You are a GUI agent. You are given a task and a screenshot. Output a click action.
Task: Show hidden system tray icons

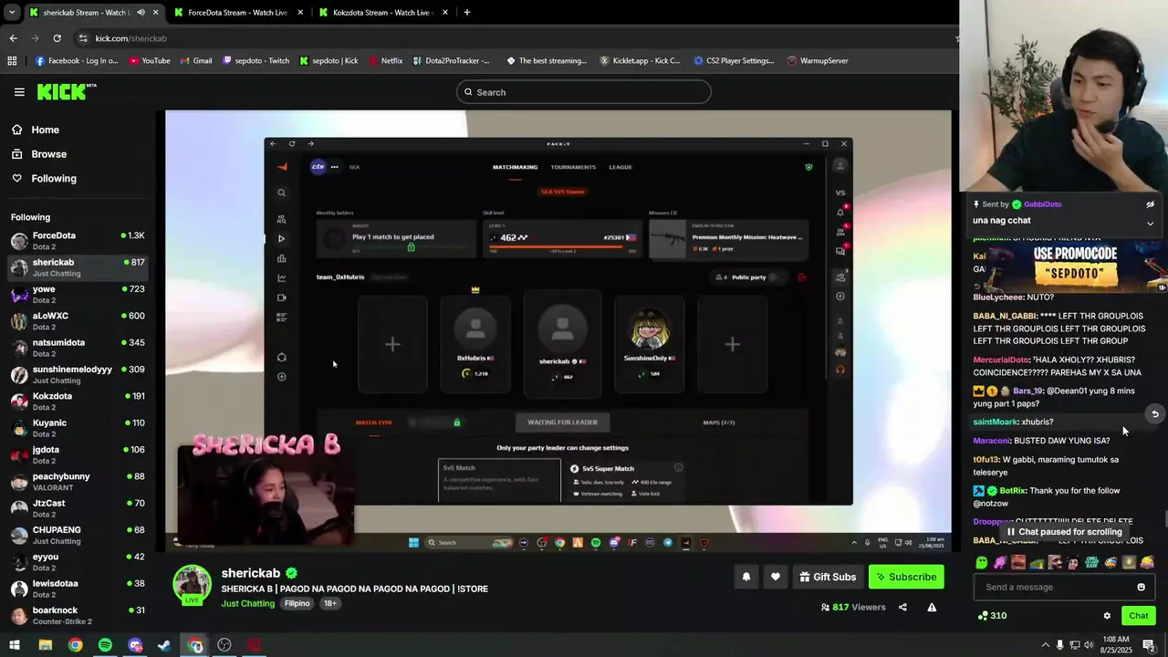point(1046,645)
